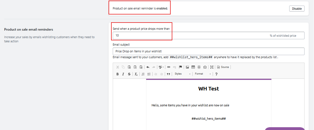Click the Paste icon in editor toolbar
The height and width of the screenshot is (130, 314).
coord(129,67)
